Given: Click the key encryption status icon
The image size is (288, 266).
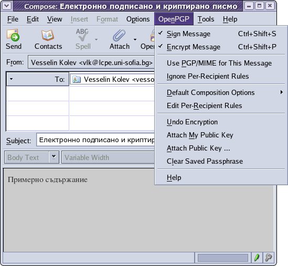Looking at the screenshot, I should click(269, 258).
